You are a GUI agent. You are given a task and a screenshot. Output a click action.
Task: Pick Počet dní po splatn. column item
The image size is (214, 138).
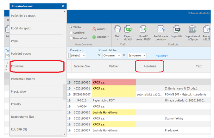click(x=36, y=16)
